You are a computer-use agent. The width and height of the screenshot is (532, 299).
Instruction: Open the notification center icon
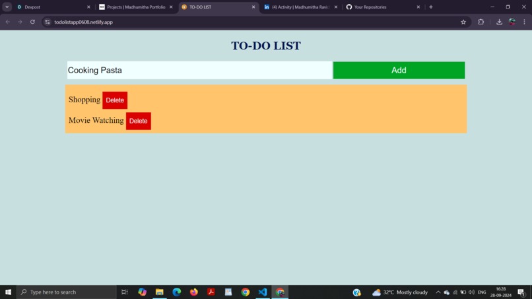521,292
